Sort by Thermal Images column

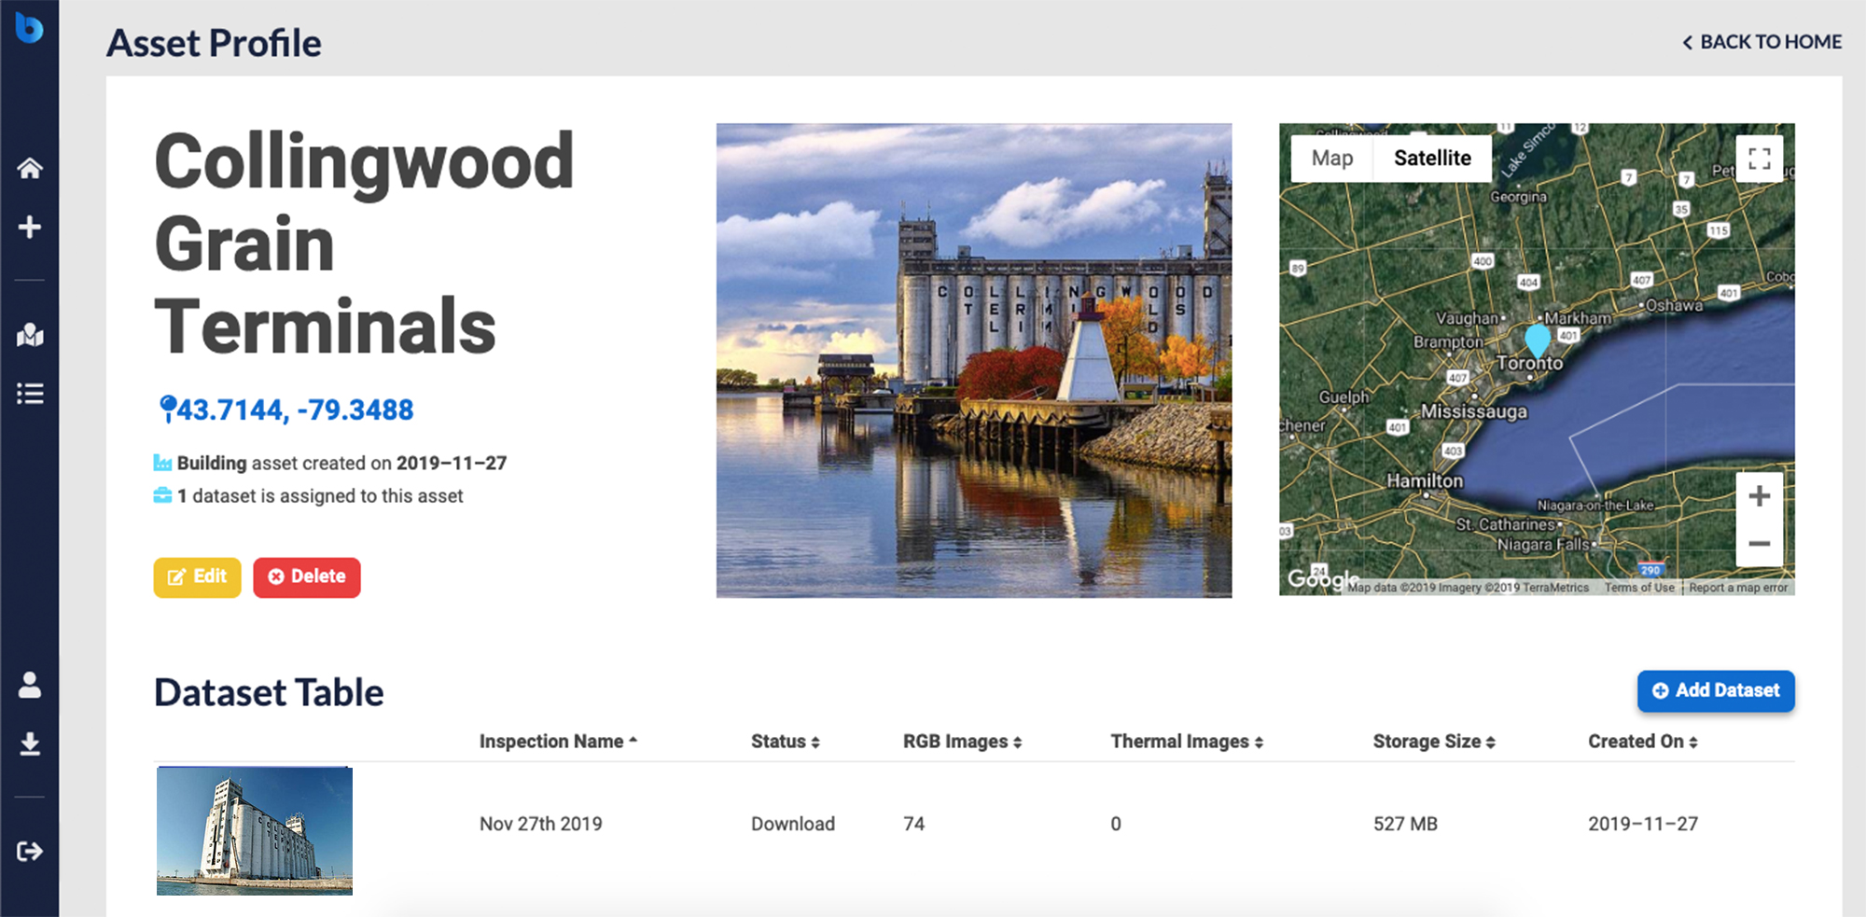[1187, 742]
